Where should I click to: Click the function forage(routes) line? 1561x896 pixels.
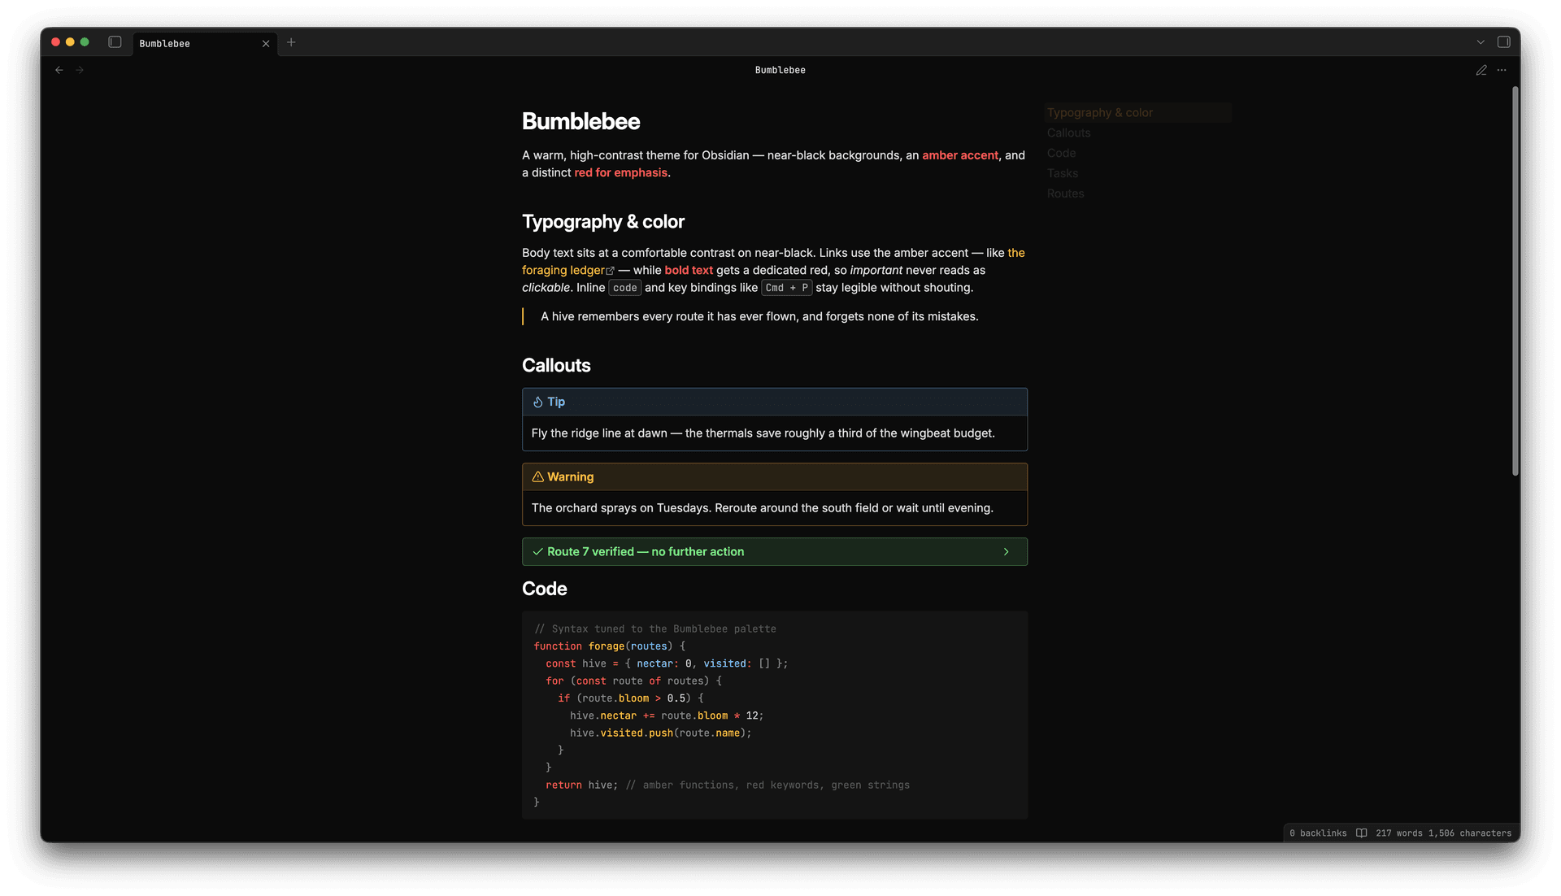[x=609, y=646]
